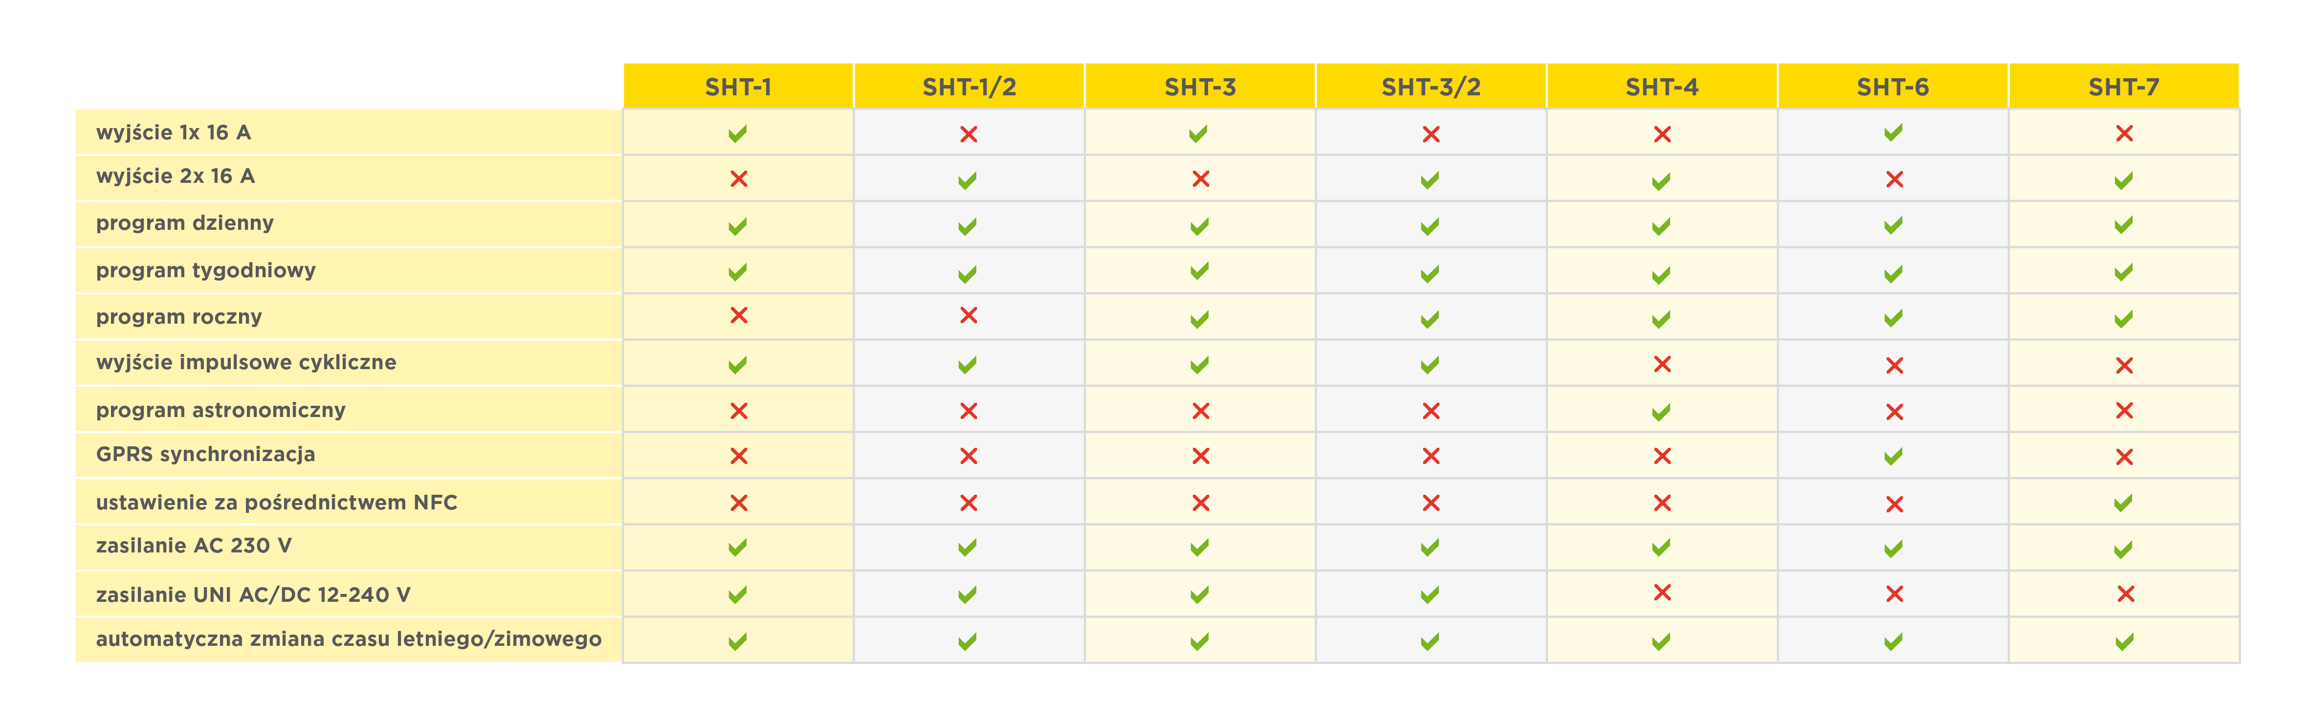2314x725 pixels.
Task: Click the SHT-1 column header
Action: pyautogui.click(x=738, y=86)
